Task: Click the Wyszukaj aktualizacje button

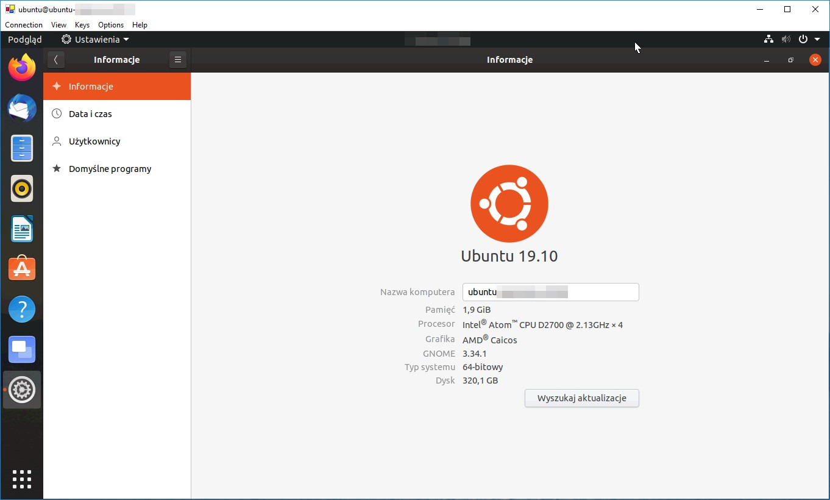Action: 582,398
